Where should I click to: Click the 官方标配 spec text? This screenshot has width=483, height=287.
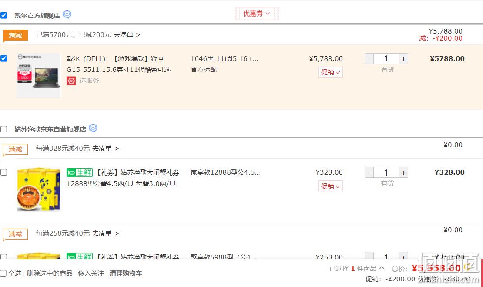point(204,70)
